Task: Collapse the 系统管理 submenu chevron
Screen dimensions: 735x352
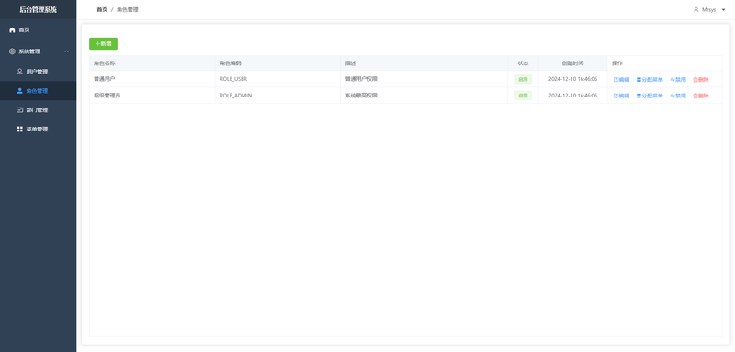Action: [66, 51]
